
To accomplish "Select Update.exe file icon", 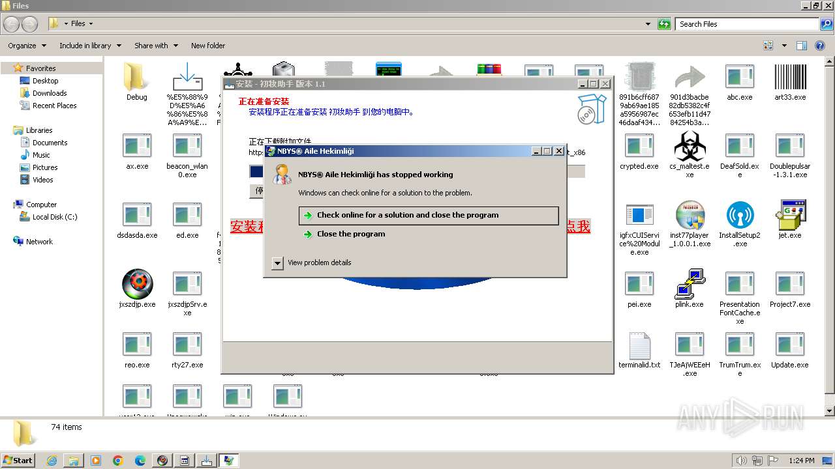I will tap(790, 345).
